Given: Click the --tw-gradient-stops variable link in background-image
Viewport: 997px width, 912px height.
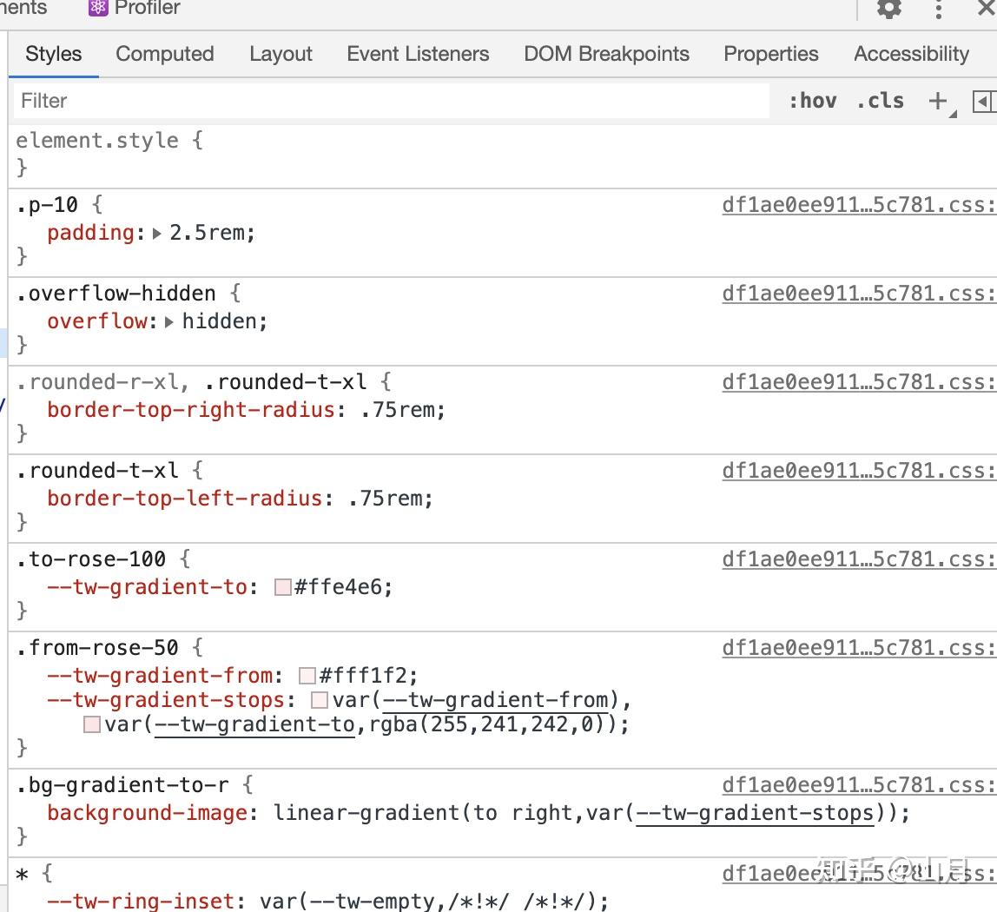Looking at the screenshot, I should click(755, 813).
